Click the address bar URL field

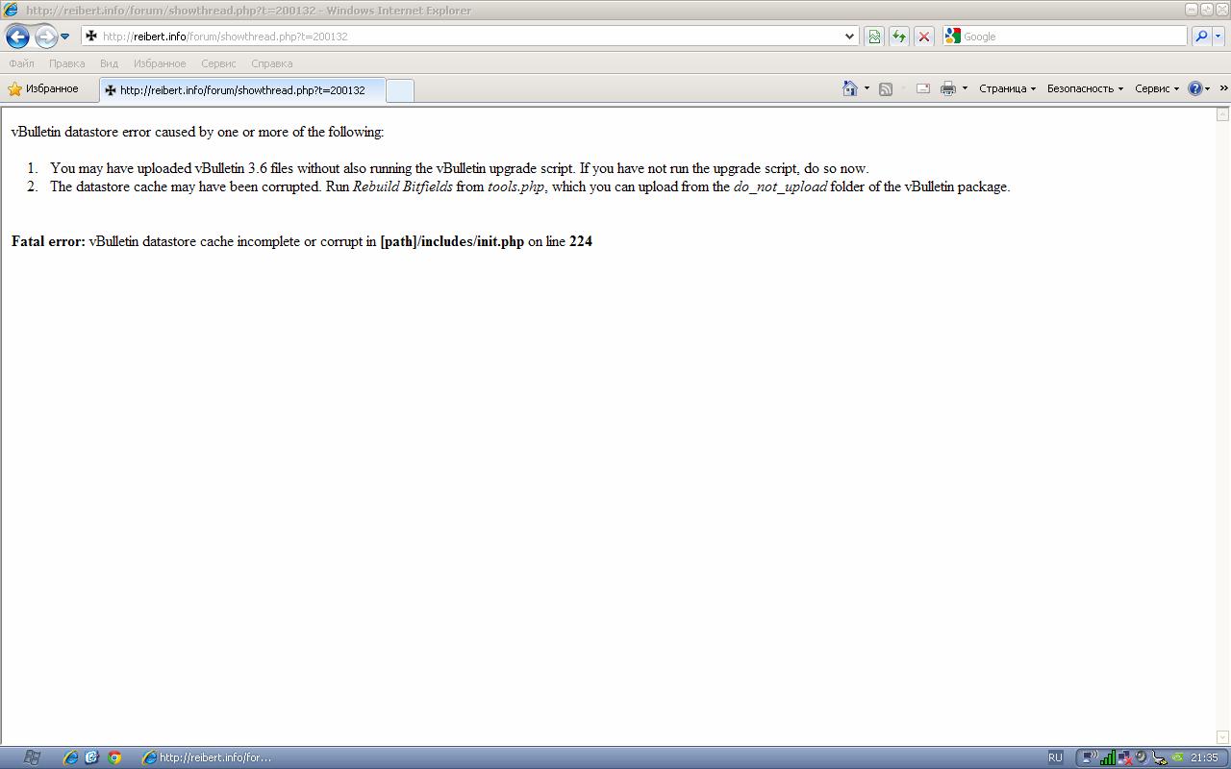coord(469,37)
